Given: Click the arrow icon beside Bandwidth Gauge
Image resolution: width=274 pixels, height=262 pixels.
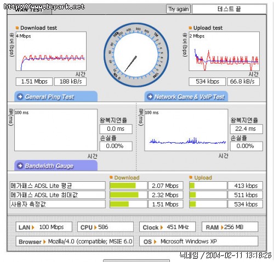Looking at the screenshot, I should click(20, 166).
